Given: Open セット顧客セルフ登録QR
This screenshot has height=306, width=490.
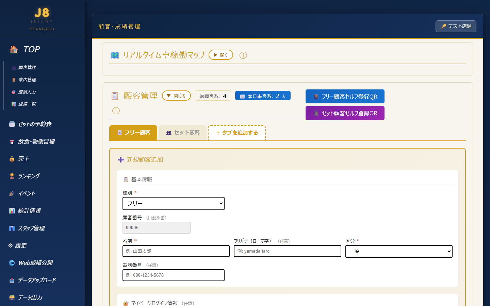Looking at the screenshot, I should (345, 113).
